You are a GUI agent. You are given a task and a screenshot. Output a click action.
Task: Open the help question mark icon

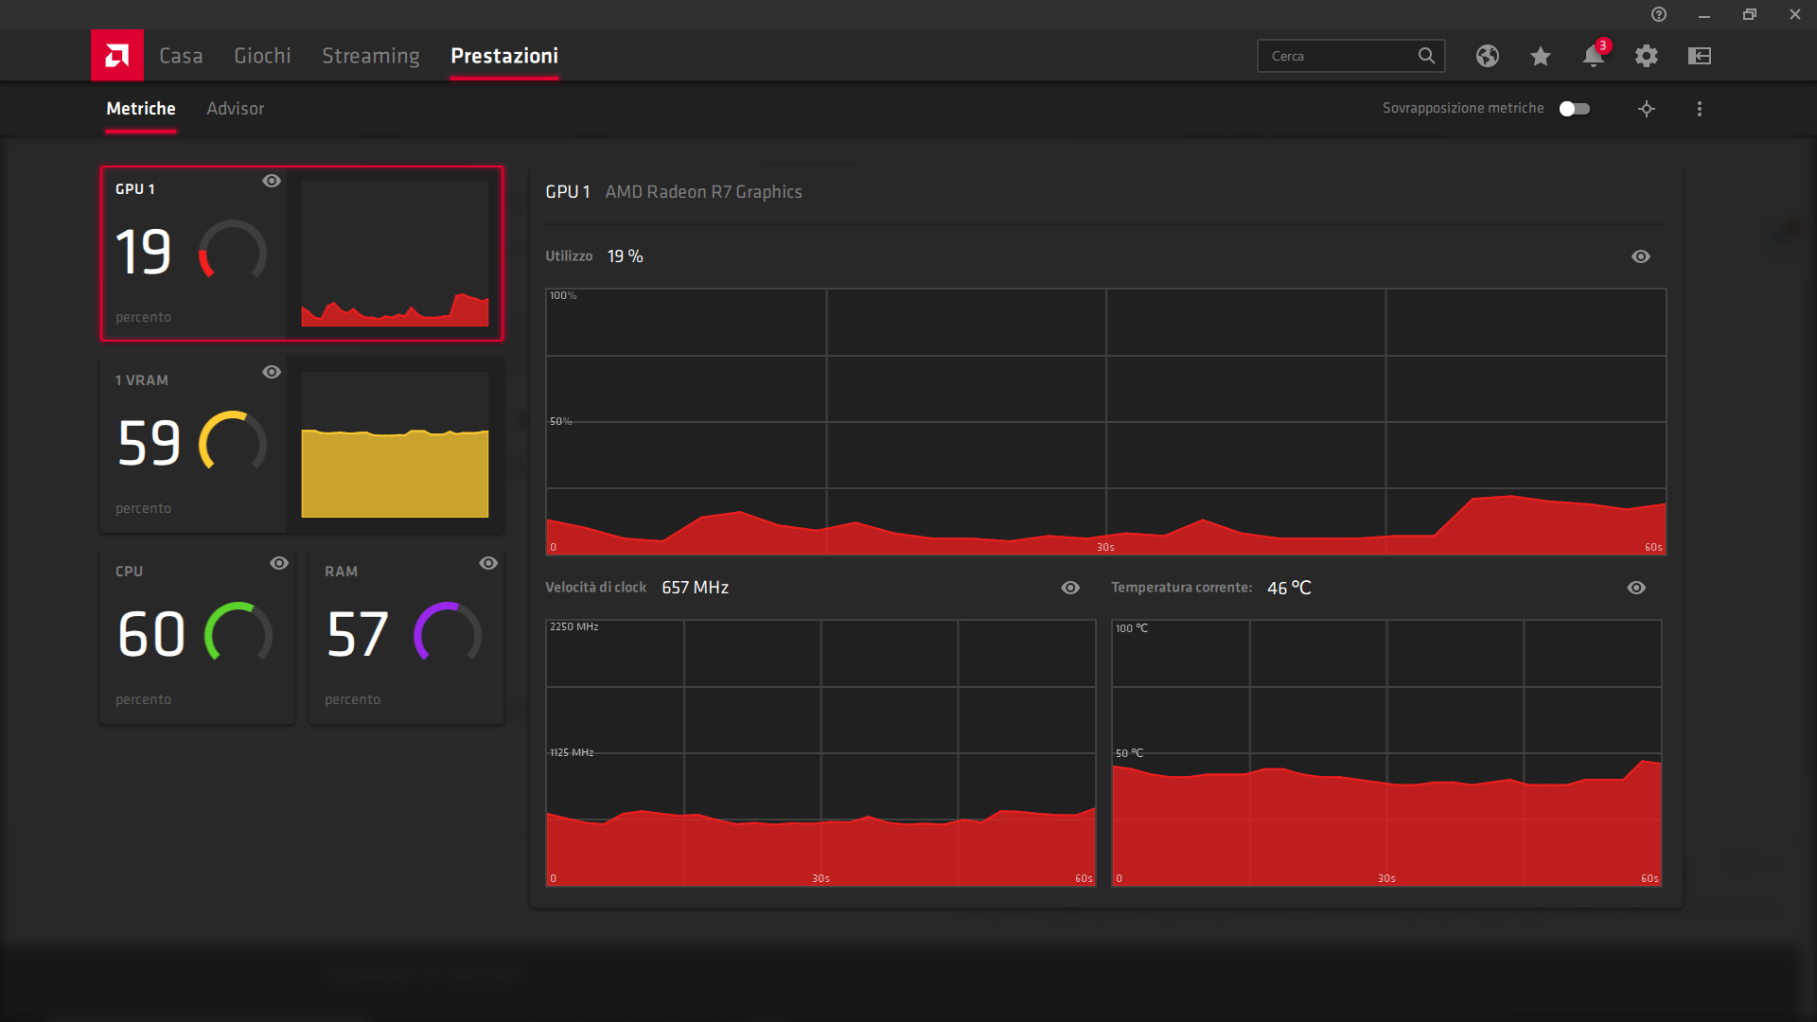pos(1659,14)
